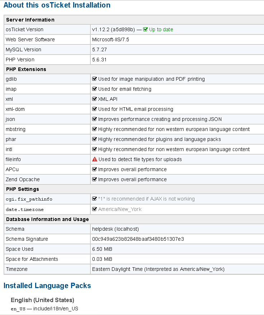Click the 'About this osTicket Installation' heading
Viewport: 264px width, 315px height.
coord(57,5)
